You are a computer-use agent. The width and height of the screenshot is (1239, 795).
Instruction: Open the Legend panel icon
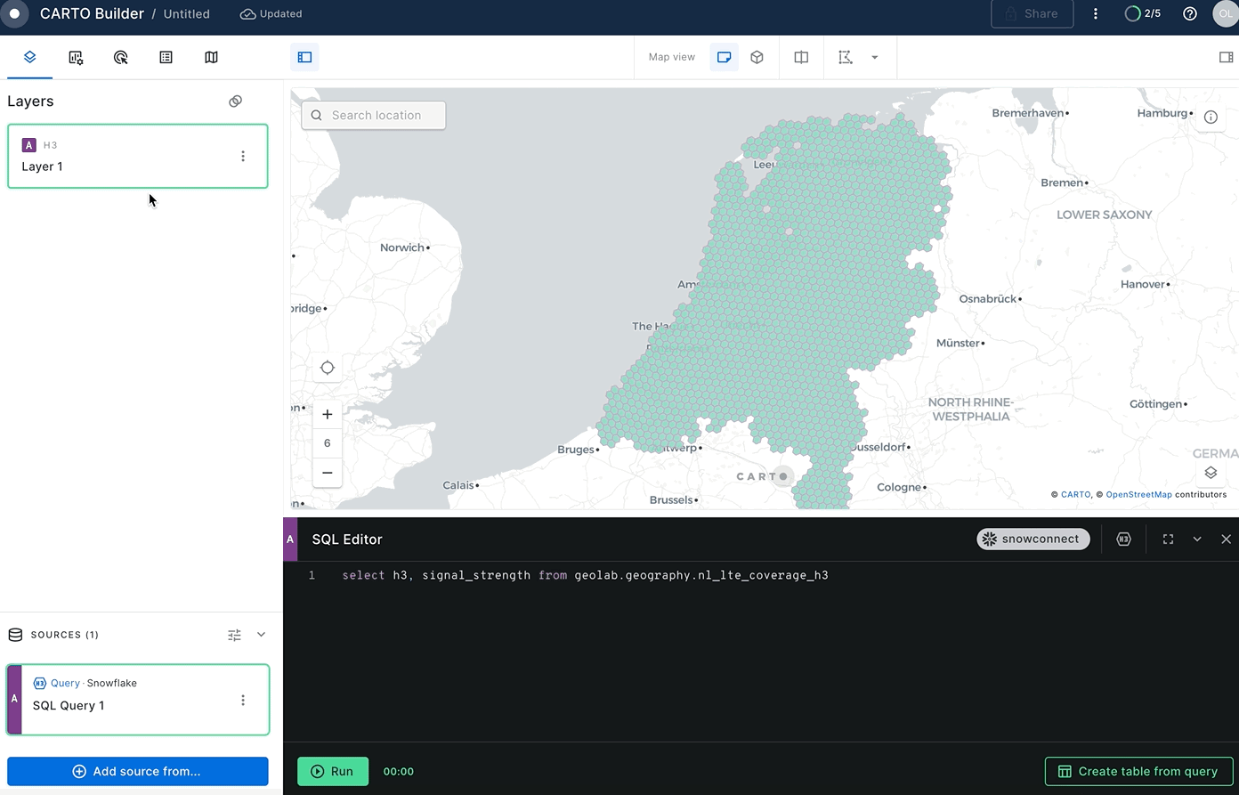click(x=166, y=57)
